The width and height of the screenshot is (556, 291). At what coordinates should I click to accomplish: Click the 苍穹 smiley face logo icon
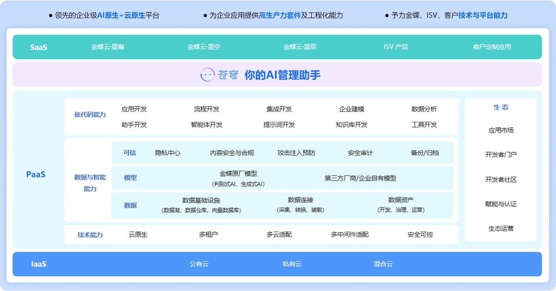(207, 74)
